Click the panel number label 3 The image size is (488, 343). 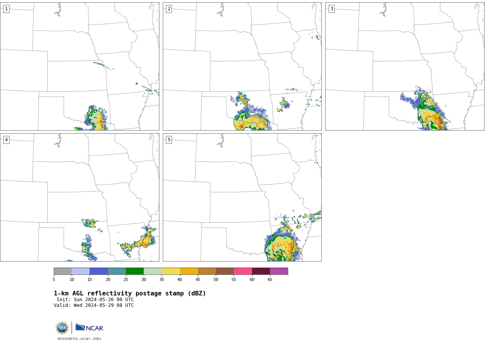[x=332, y=9]
